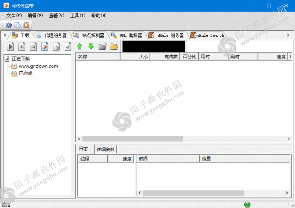Click the log panel scrollbar right arrow
Viewport: 295px width, 208px height.
pos(287,193)
